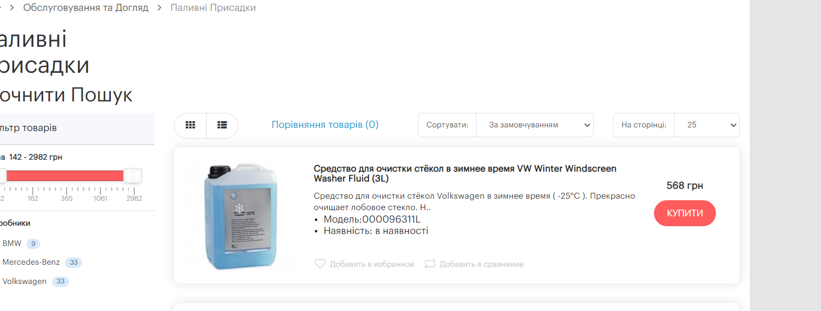Image resolution: width=821 pixels, height=311 pixels.
Task: Open VW Winter Windscreen Washer Fluid title
Action: [x=465, y=174]
